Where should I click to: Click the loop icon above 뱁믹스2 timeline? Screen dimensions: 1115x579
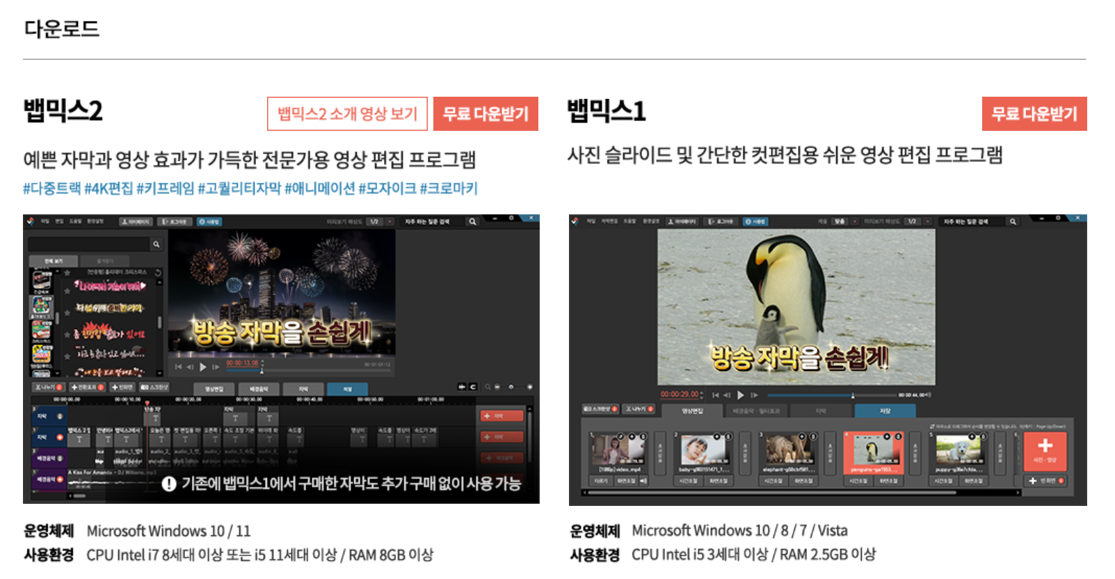[473, 387]
